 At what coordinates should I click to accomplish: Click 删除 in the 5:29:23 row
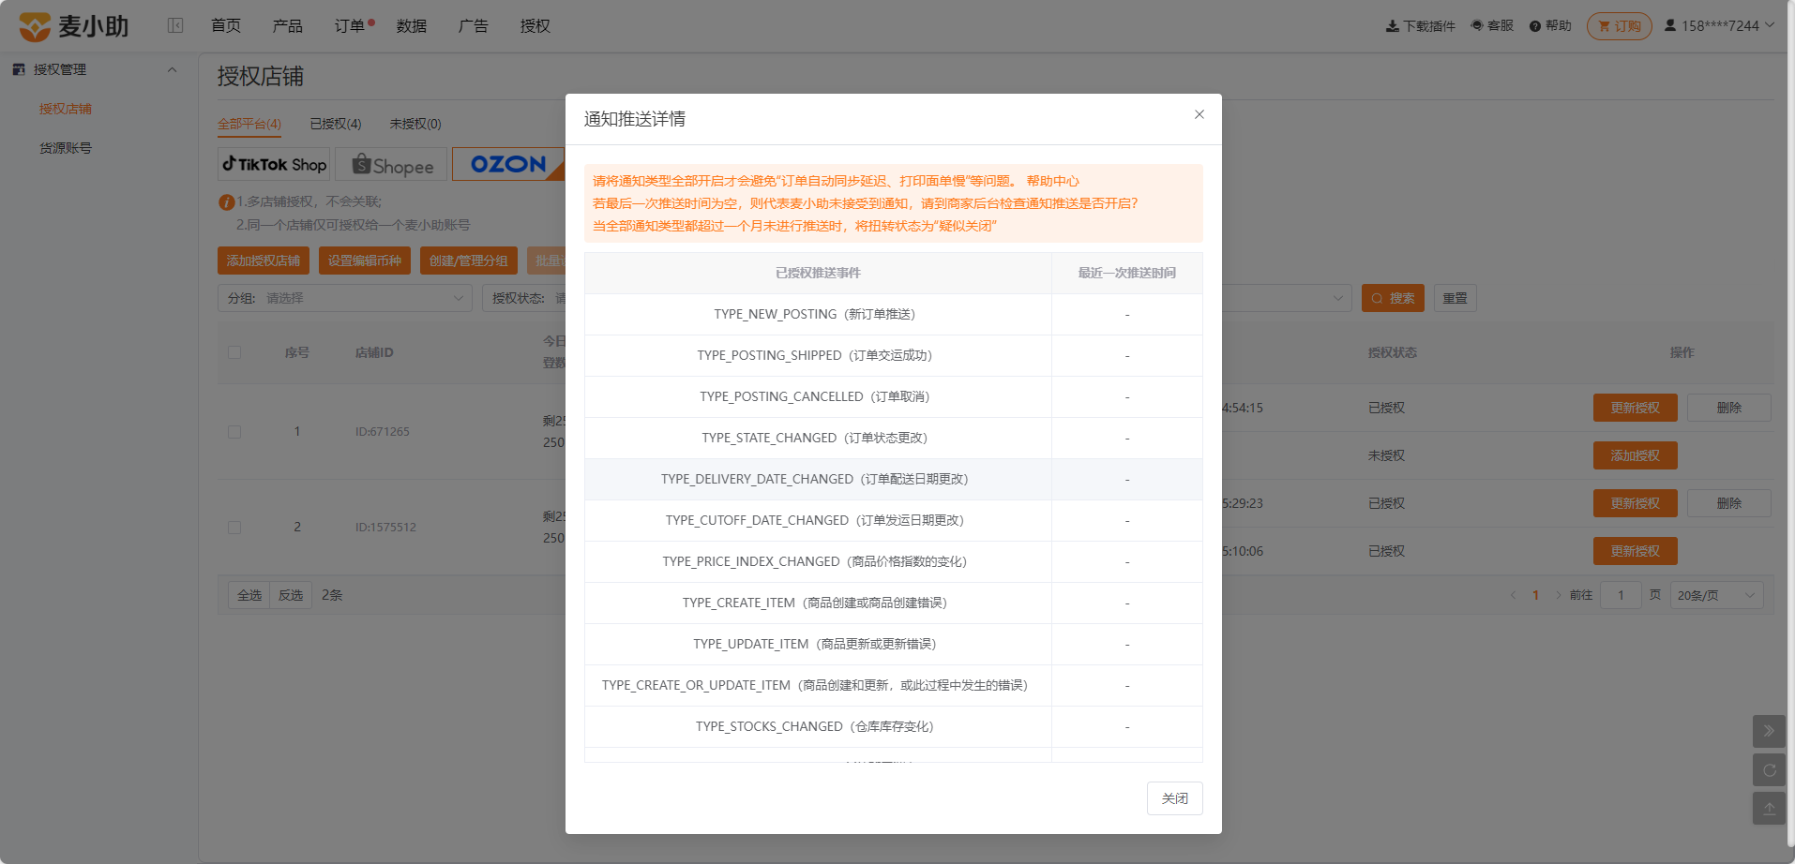1729,503
